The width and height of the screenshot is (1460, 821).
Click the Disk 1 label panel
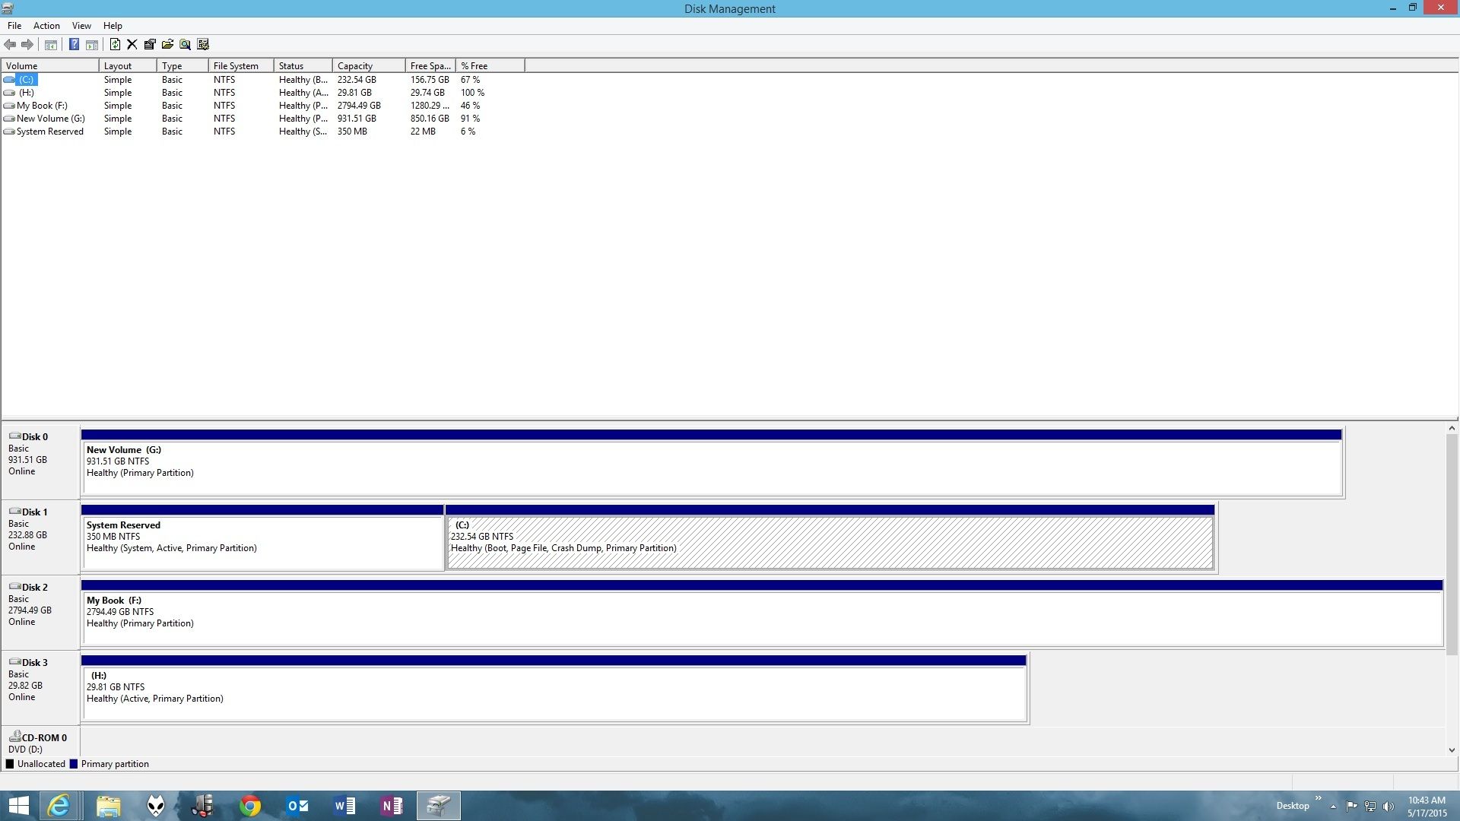pos(40,537)
